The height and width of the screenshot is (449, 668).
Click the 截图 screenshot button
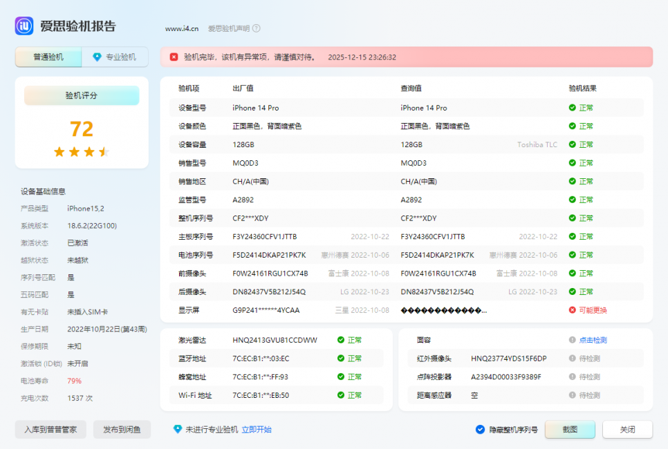point(569,430)
